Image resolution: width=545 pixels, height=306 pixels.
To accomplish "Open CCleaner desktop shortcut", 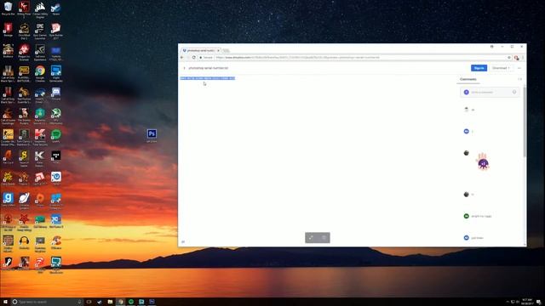I will point(56,242).
